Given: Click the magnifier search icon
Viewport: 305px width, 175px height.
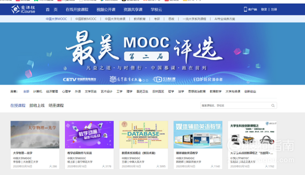Looking at the screenshot, I should click(273, 105).
